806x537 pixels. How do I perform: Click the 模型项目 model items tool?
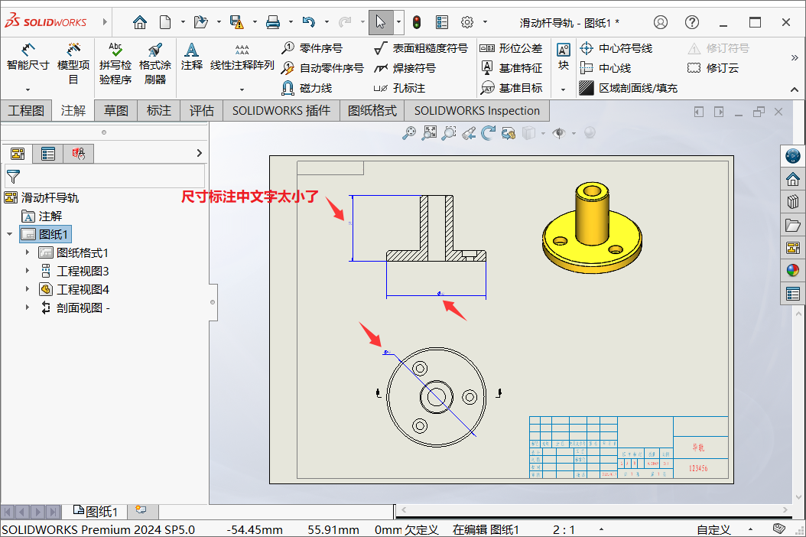pos(73,63)
